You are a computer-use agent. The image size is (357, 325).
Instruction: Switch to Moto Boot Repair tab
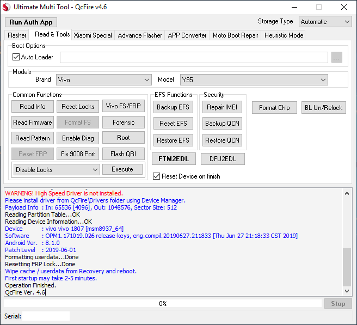(x=235, y=35)
